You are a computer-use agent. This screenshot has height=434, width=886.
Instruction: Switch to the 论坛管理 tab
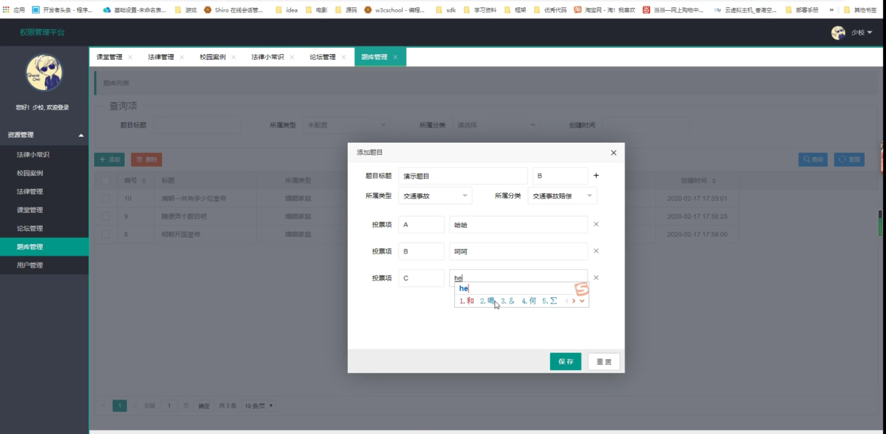point(322,57)
